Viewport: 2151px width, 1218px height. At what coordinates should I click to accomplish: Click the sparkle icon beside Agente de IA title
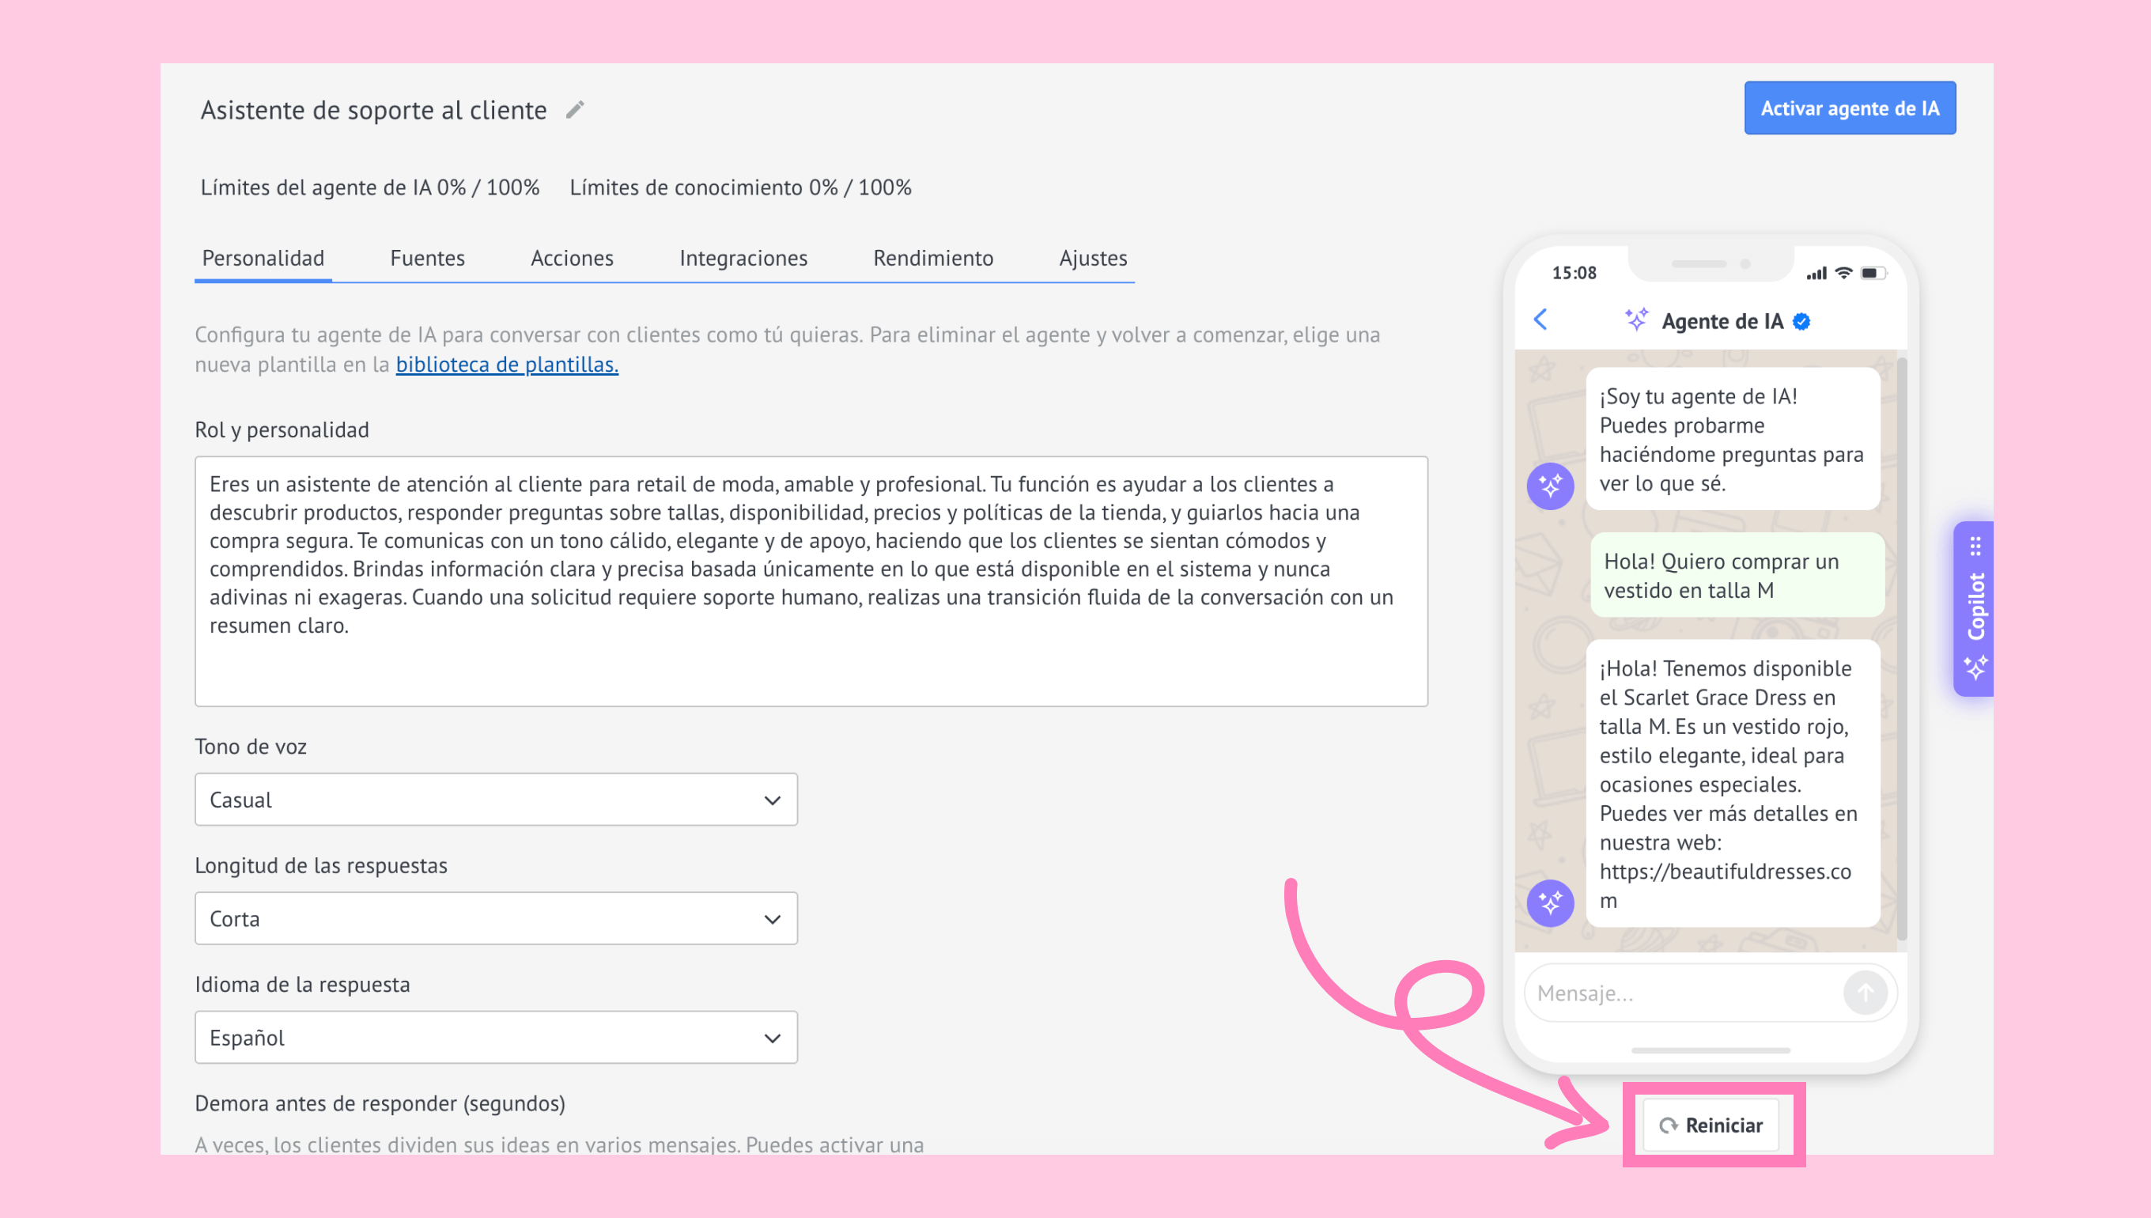(x=1636, y=320)
